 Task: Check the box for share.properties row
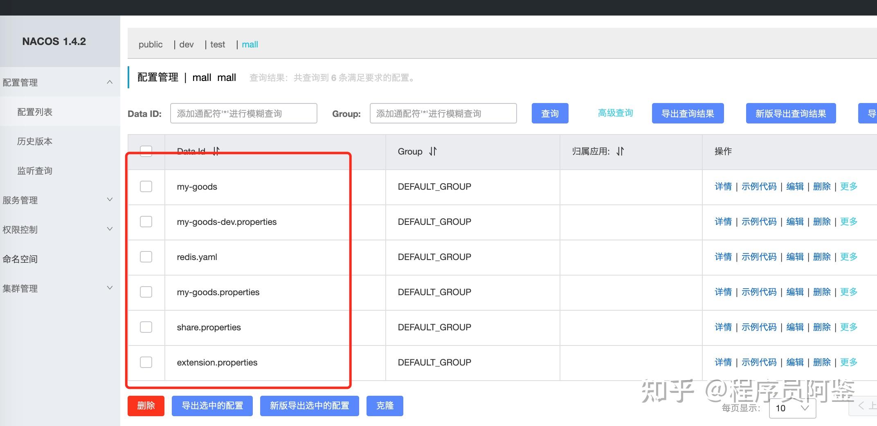146,327
